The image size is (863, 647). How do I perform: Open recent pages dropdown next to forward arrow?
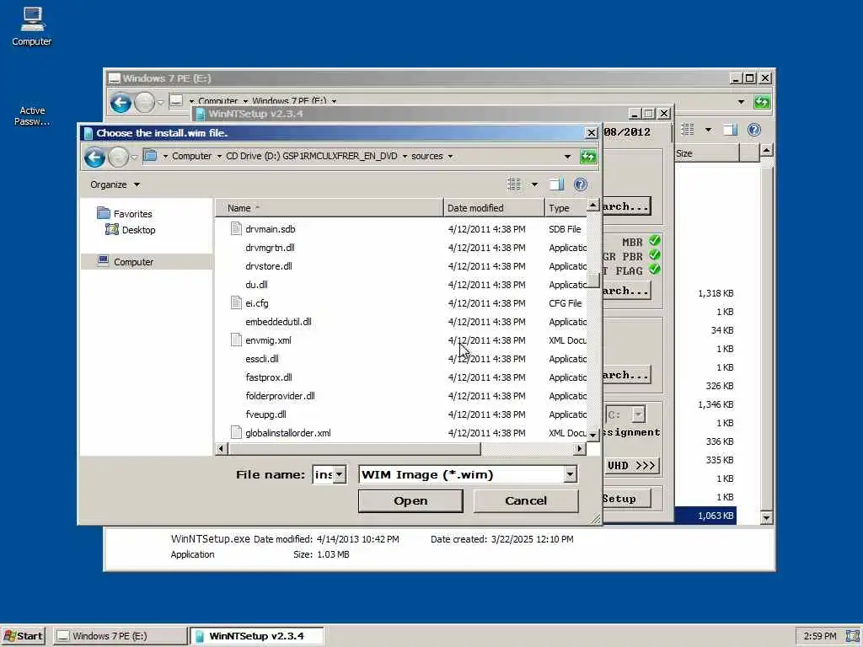(134, 158)
